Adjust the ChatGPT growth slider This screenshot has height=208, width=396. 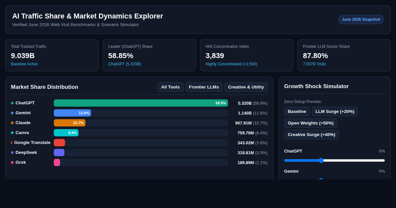coord(335,160)
